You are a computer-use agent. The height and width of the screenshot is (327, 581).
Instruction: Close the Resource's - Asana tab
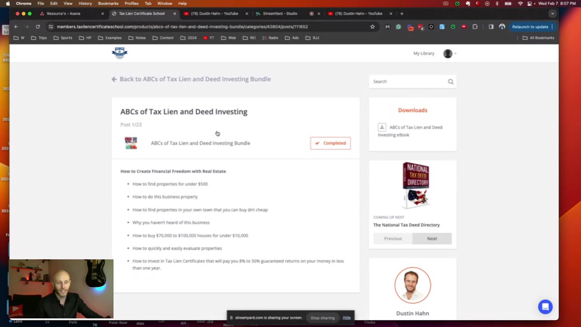click(103, 14)
